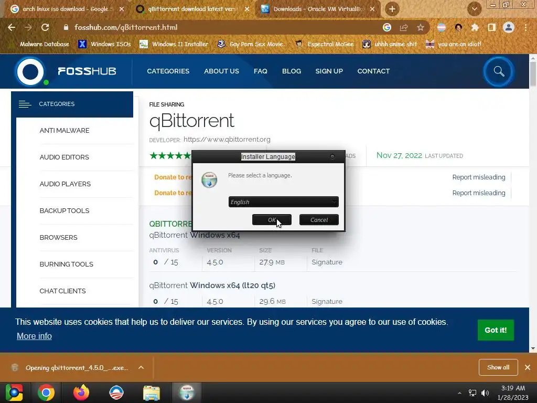Show hidden tray icons arrow
This screenshot has height=403, width=537.
tap(459, 393)
